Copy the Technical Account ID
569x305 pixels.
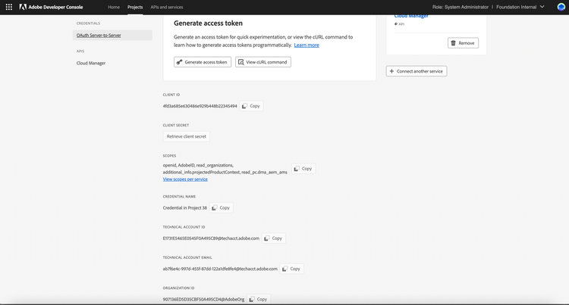coord(274,238)
